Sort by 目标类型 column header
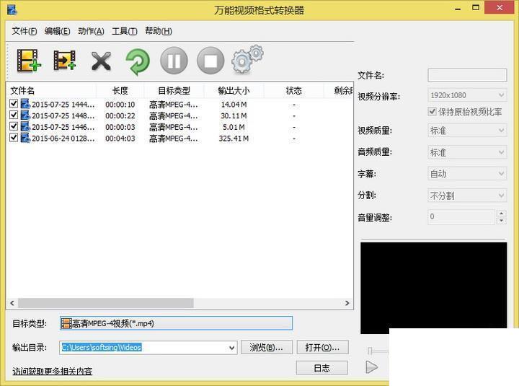 click(174, 91)
